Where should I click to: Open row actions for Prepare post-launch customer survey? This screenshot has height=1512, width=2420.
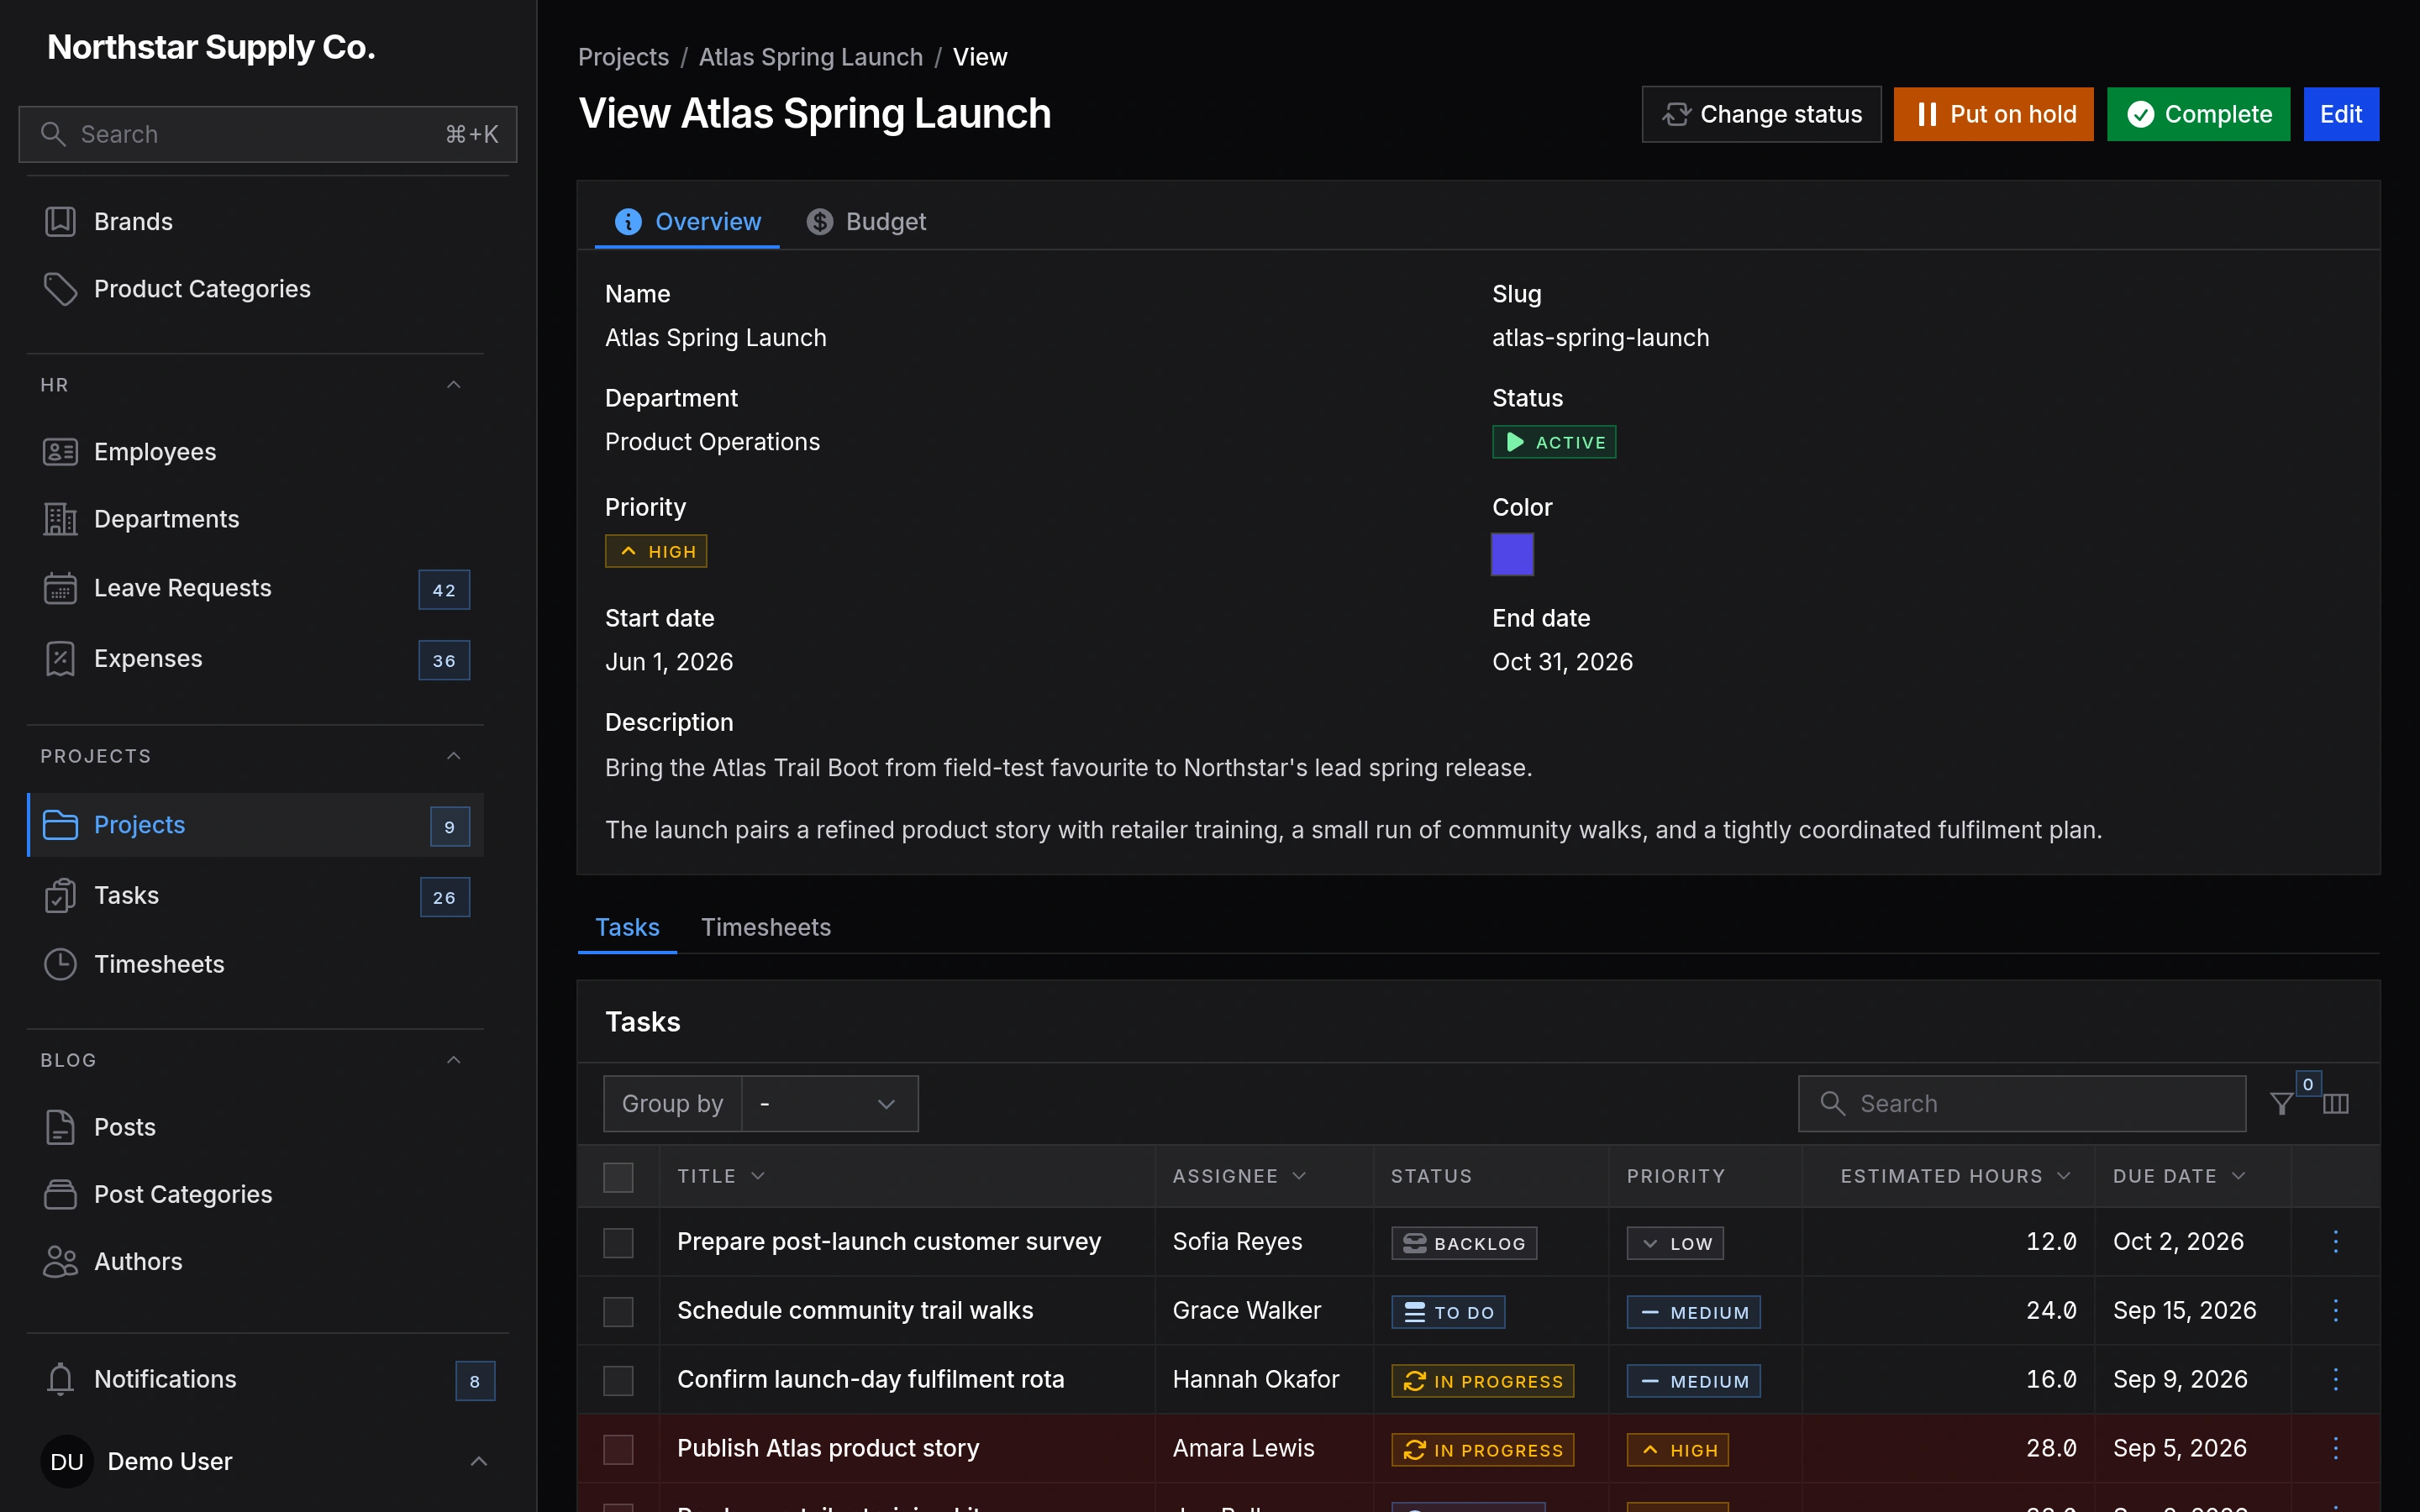click(2336, 1242)
